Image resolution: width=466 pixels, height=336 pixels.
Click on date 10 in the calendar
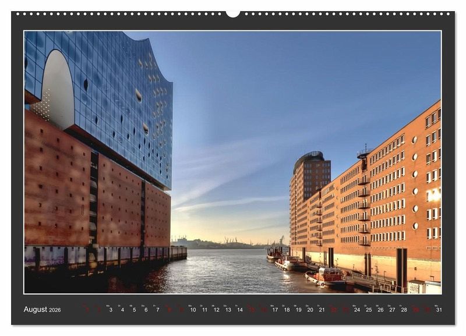coord(193,310)
